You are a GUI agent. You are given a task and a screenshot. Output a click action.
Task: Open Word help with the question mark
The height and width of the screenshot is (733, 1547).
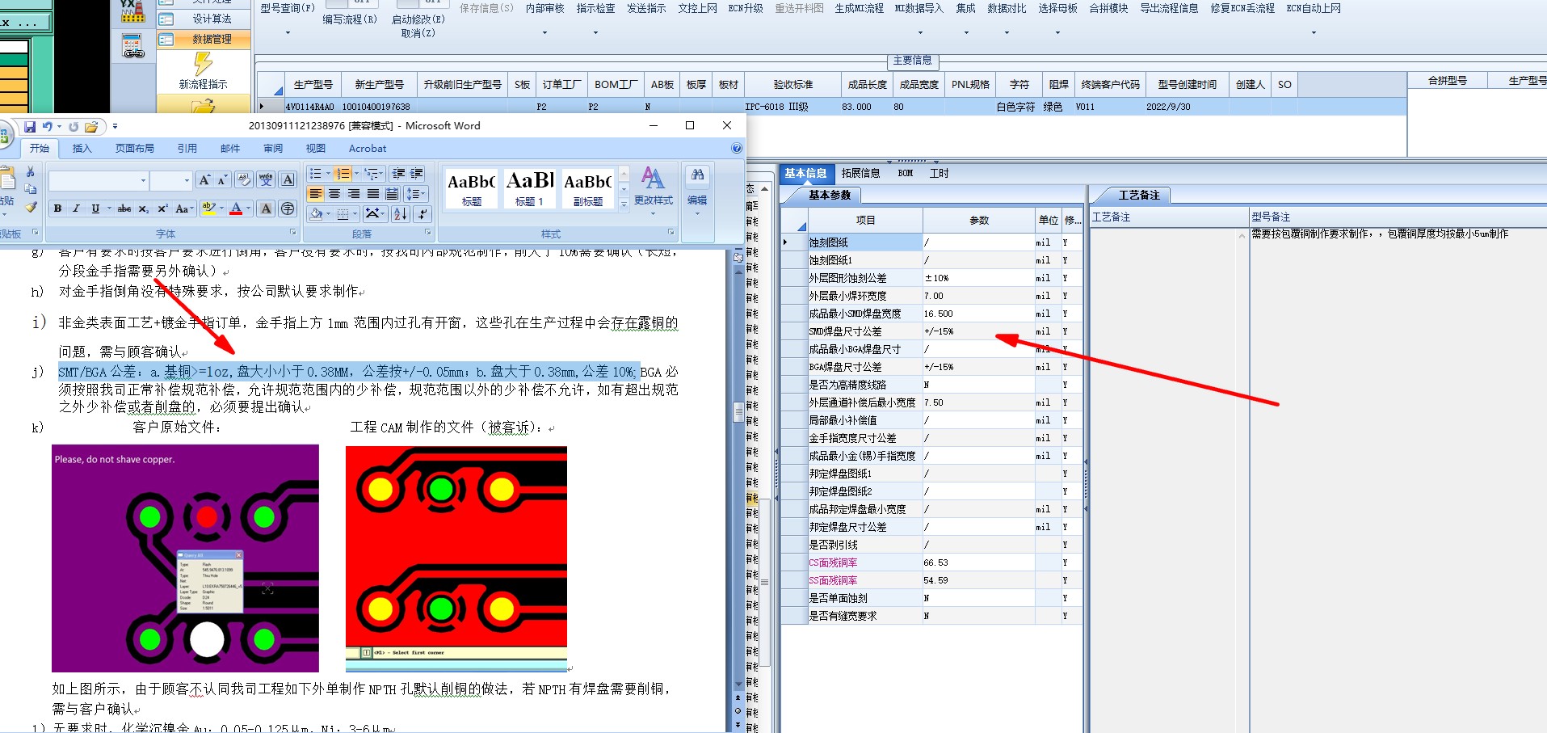[736, 148]
